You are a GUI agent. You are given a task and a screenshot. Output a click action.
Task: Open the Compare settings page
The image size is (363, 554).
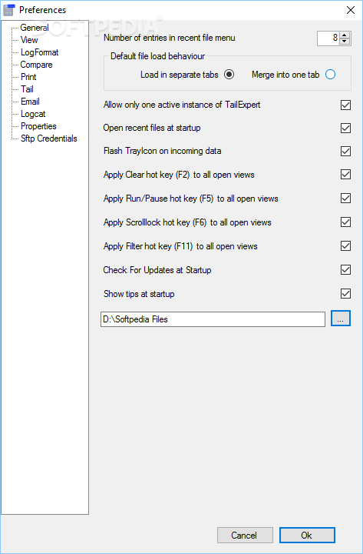coord(36,65)
